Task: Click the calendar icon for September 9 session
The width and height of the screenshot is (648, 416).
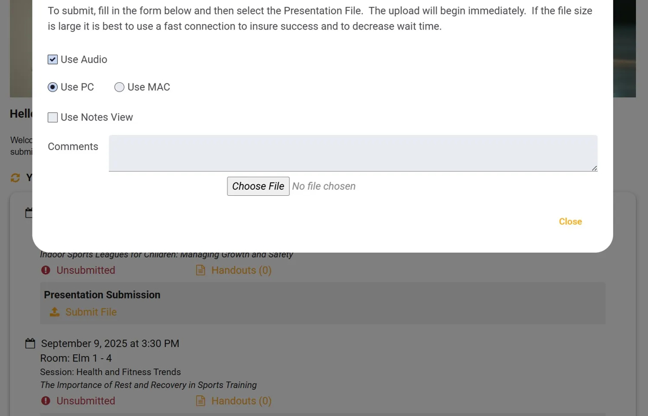Action: pyautogui.click(x=30, y=344)
